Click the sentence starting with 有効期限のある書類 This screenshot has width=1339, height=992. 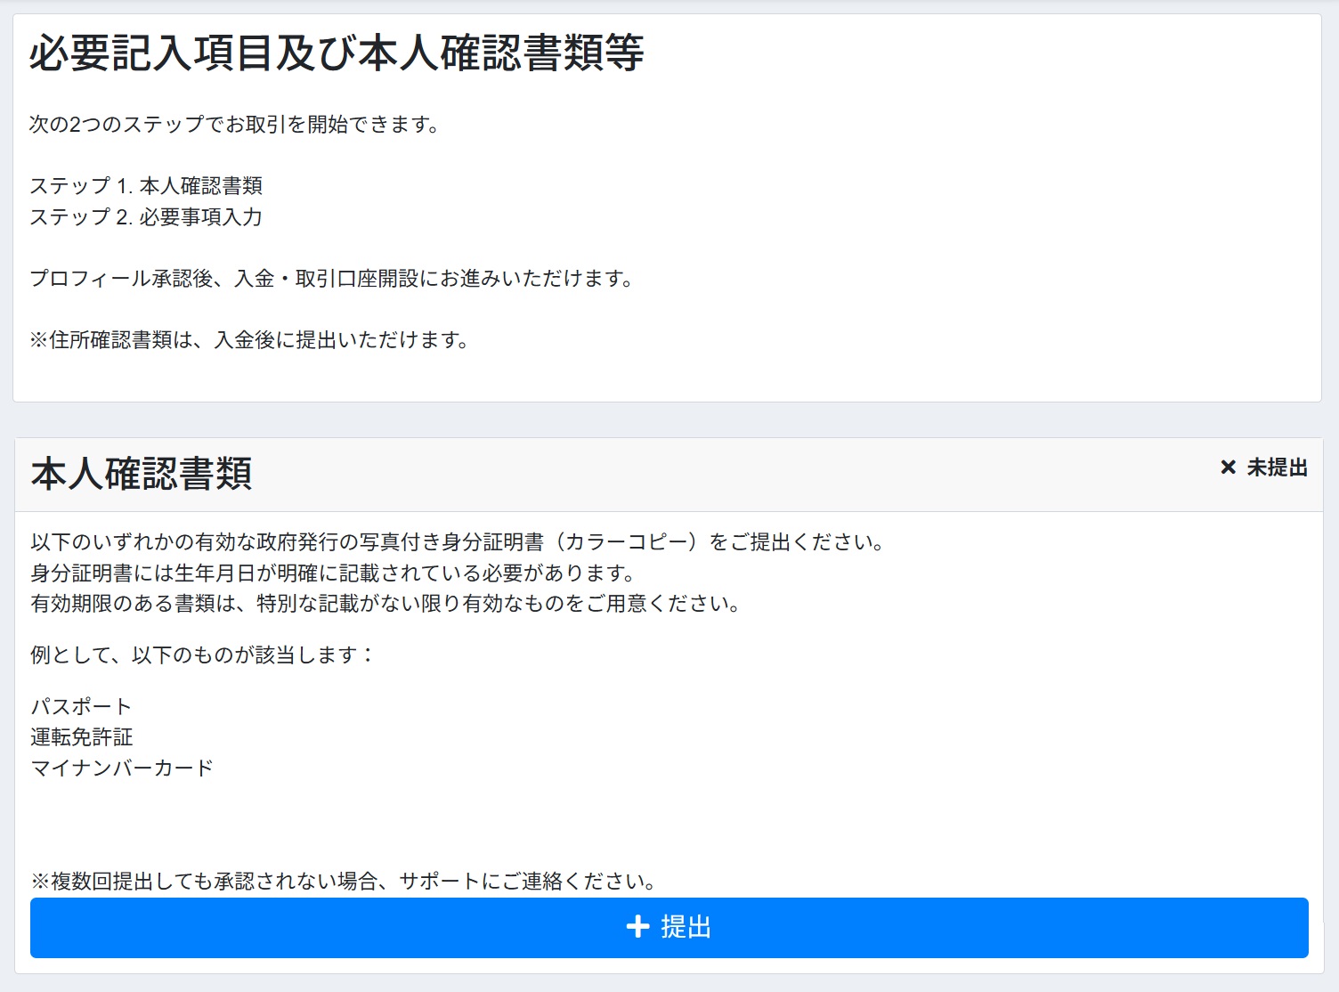pyautogui.click(x=386, y=604)
